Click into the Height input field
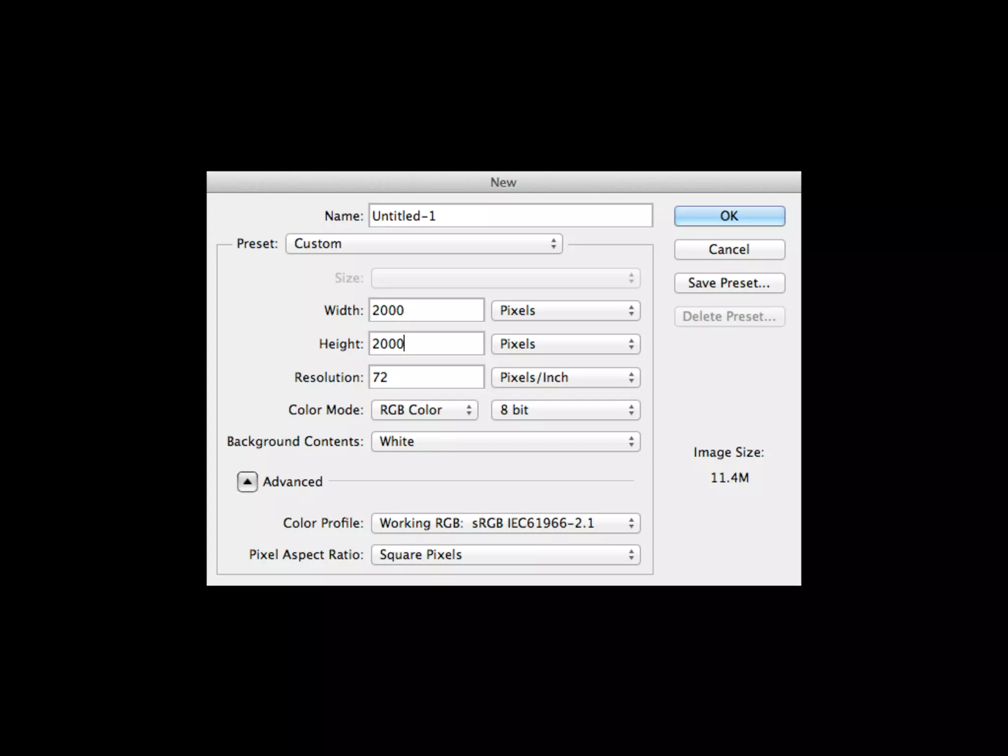Screen dimensions: 1008x756 (426, 344)
